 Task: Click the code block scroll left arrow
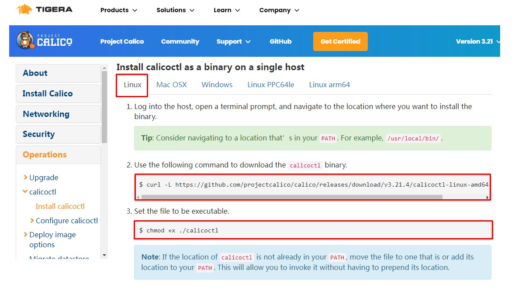click(x=138, y=197)
